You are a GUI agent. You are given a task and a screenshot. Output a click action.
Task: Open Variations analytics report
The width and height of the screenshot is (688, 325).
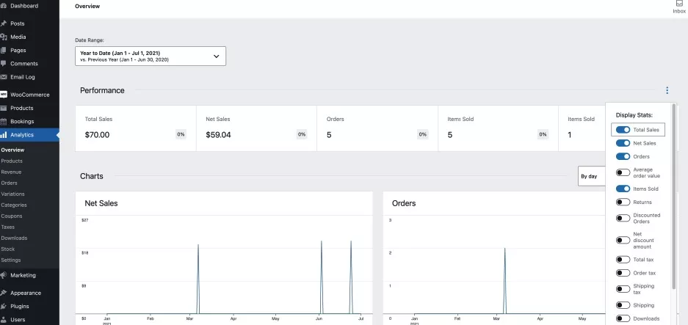pos(12,194)
